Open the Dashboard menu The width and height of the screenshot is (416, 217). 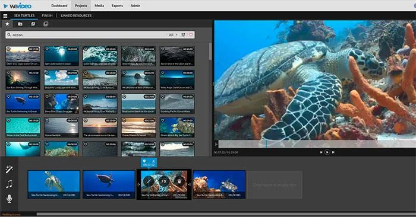(x=59, y=5)
